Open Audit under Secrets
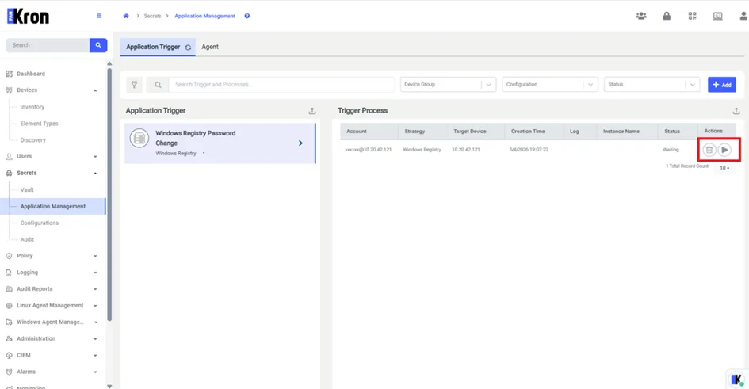This screenshot has width=749, height=389. click(x=27, y=239)
